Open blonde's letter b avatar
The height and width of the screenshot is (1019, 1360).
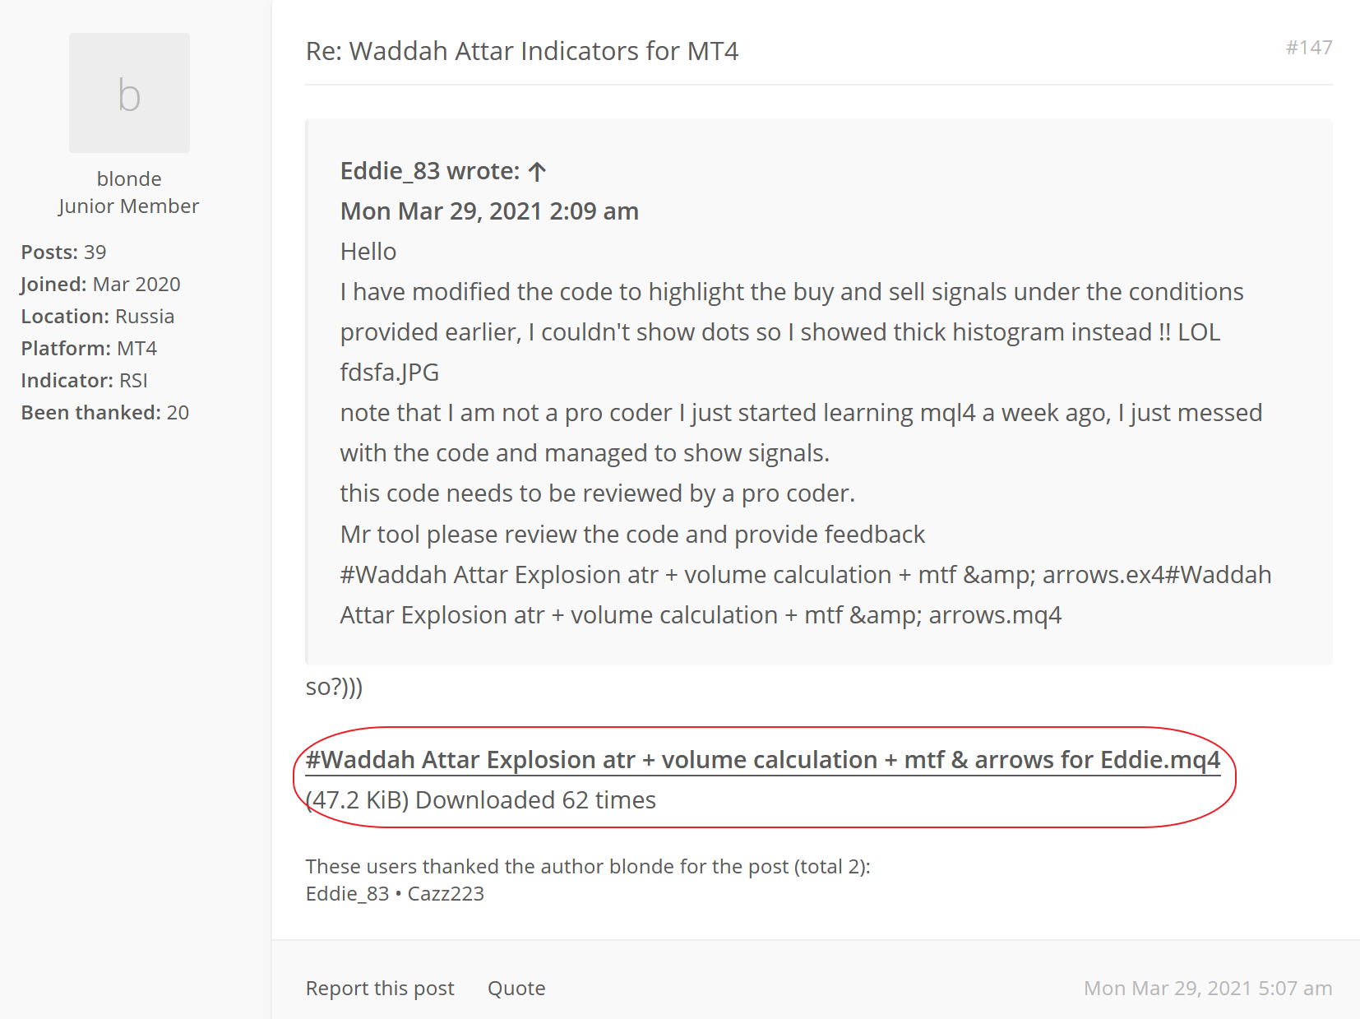tap(129, 93)
